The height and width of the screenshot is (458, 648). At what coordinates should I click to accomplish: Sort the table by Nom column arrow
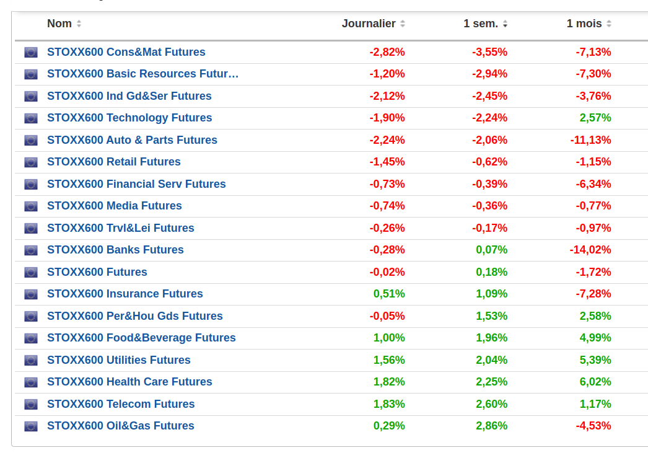pos(79,24)
